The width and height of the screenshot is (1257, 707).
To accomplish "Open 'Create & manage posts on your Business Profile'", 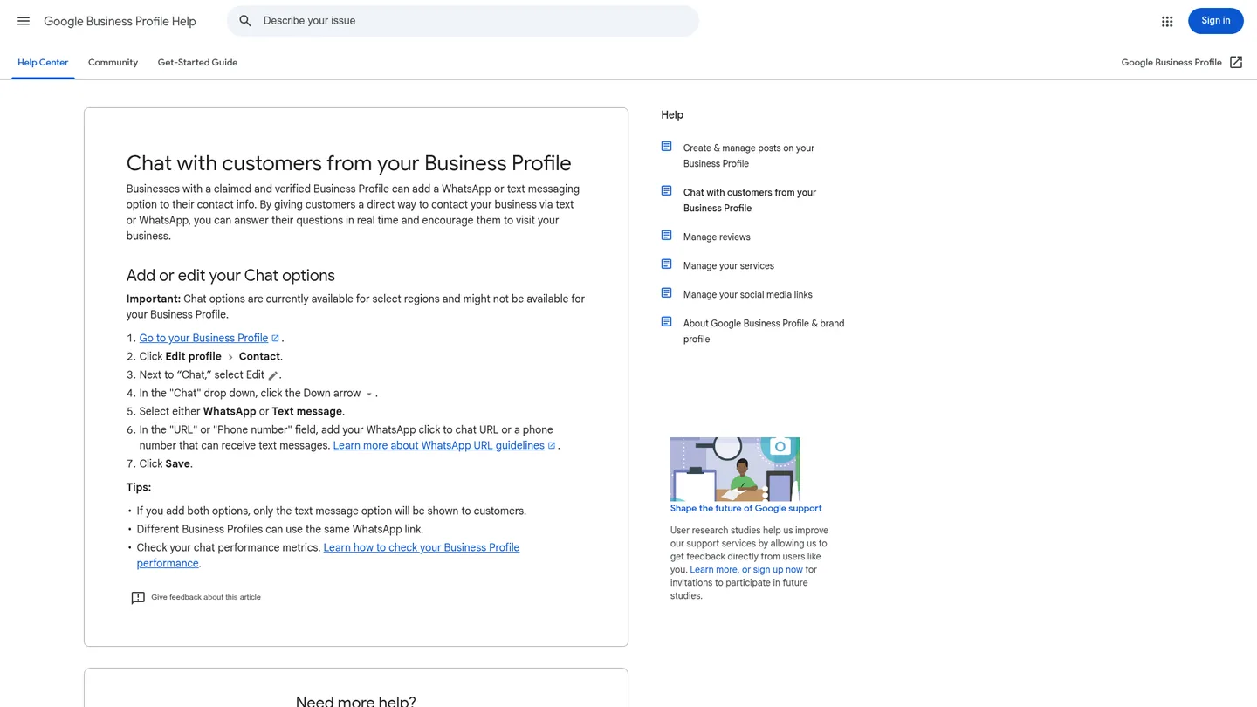I will 749,155.
